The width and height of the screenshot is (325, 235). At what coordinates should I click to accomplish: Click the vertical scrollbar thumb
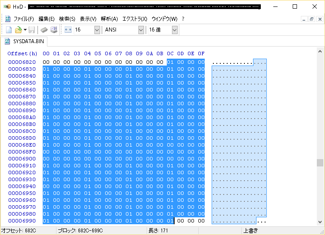pos(319,163)
